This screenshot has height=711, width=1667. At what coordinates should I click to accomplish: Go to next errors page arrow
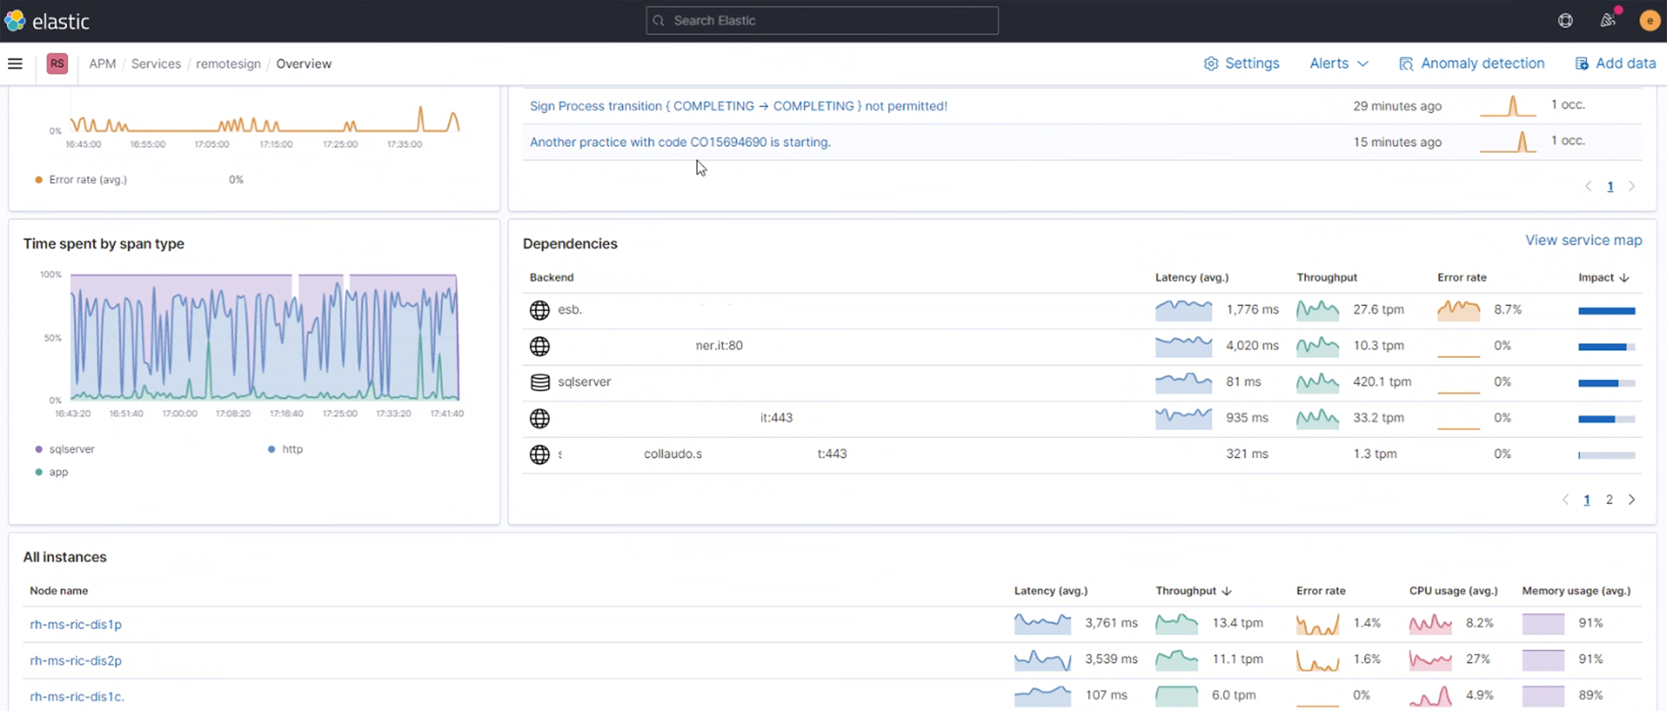(1632, 186)
